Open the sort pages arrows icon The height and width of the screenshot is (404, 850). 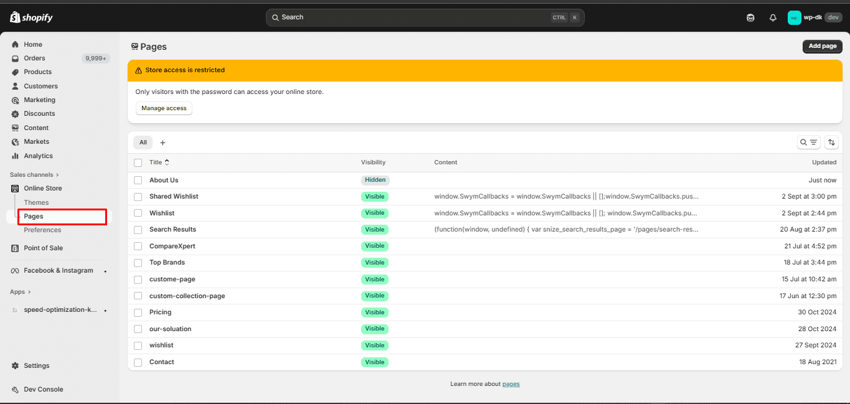(x=831, y=143)
